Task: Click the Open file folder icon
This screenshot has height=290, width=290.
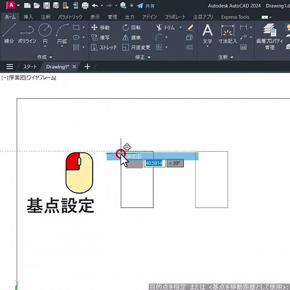Action: coord(37,6)
